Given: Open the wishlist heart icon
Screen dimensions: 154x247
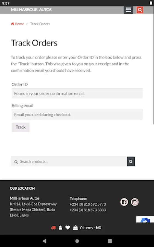Looking at the screenshot, I should (68, 228).
